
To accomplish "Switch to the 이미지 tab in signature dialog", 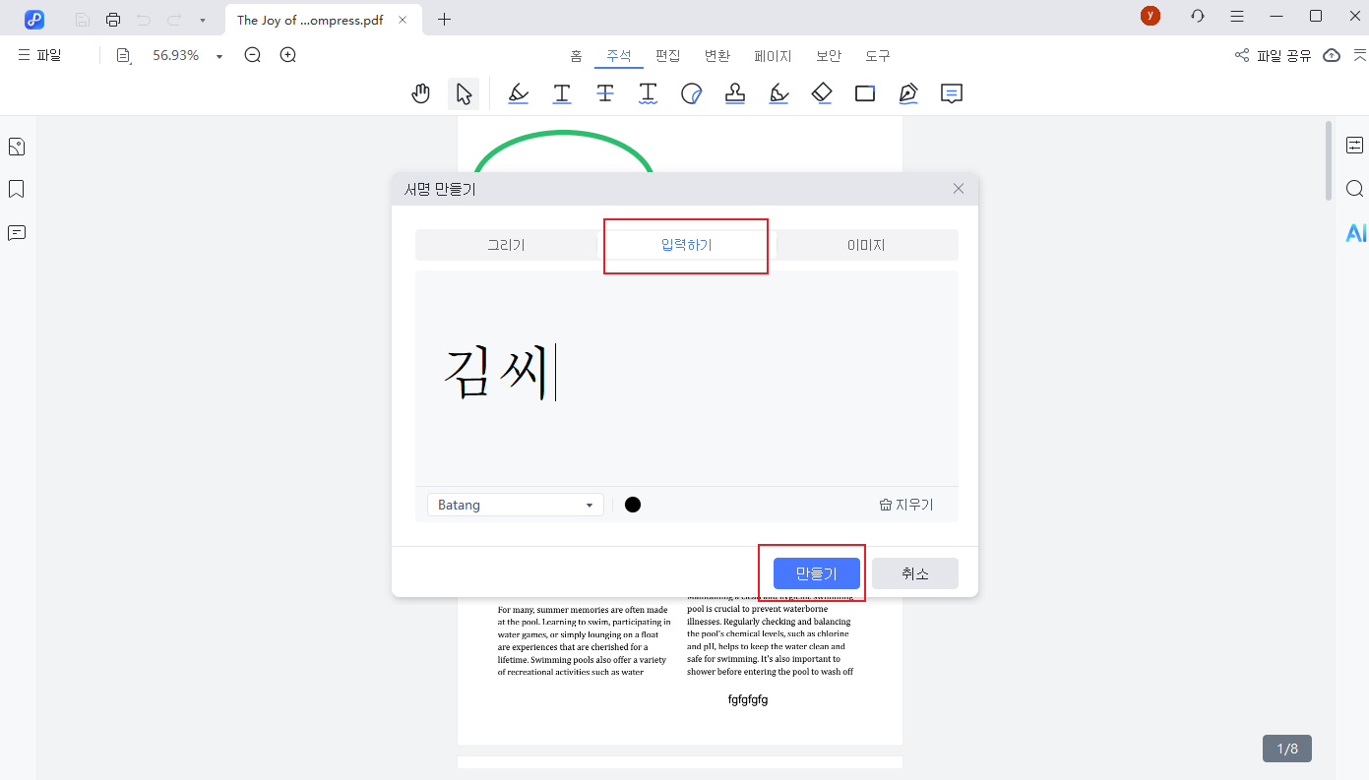I will coord(866,244).
